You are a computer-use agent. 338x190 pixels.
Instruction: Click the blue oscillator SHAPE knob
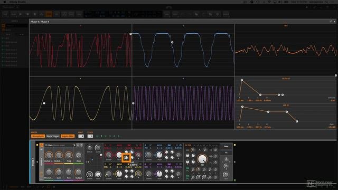148,155
